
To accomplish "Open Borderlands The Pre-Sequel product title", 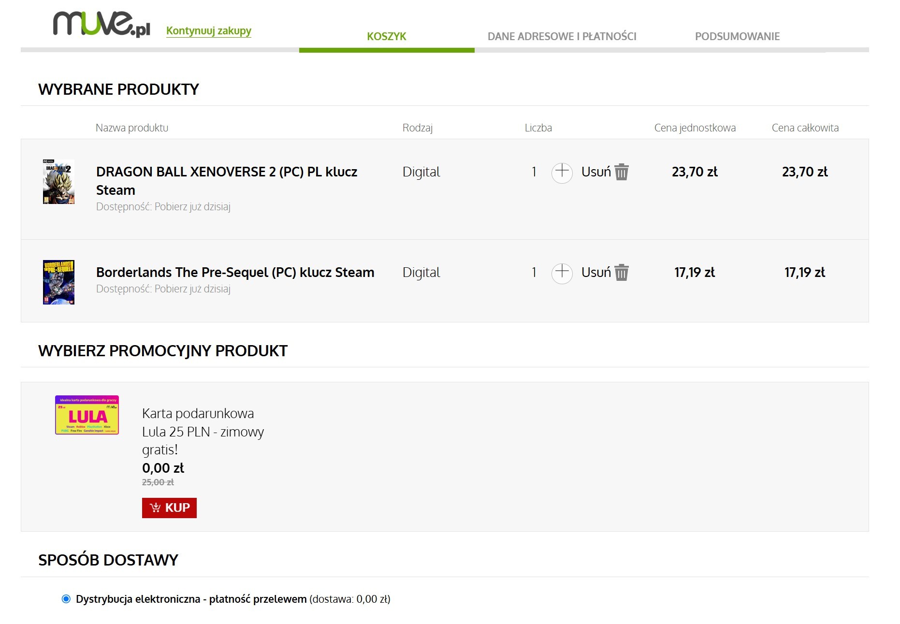I will (x=235, y=272).
